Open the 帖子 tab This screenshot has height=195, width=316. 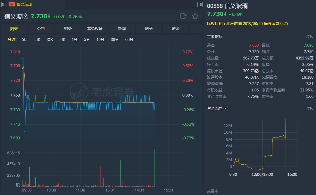148,28
